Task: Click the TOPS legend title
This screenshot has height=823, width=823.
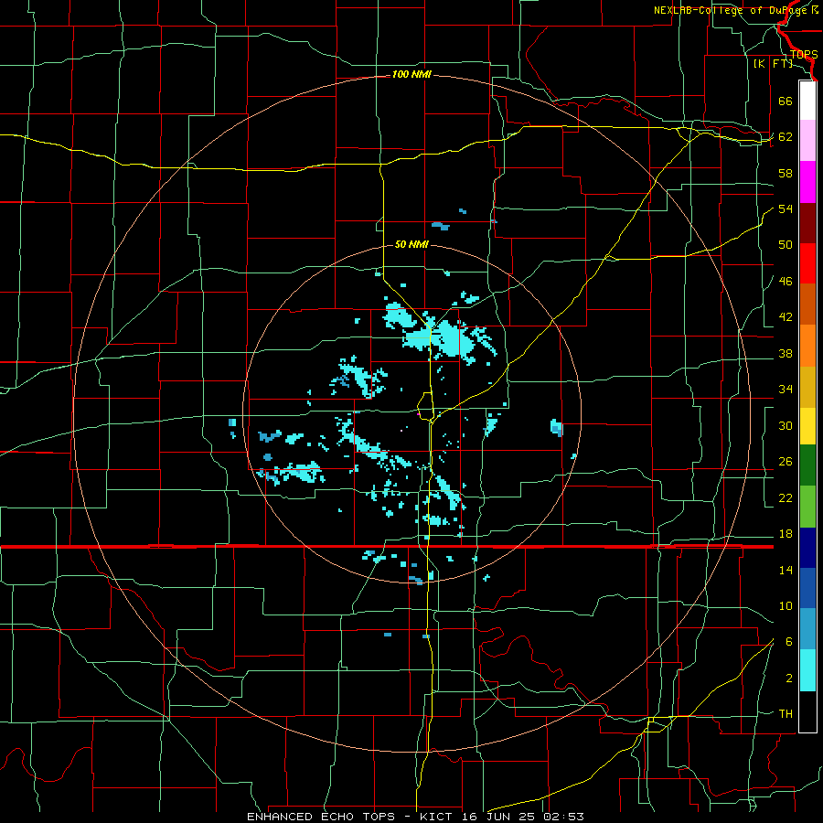Action: tap(804, 55)
